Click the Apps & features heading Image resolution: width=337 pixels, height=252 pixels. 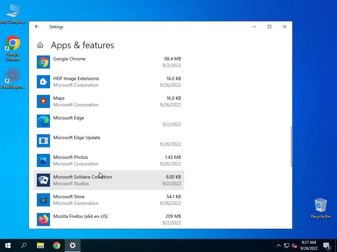point(82,45)
